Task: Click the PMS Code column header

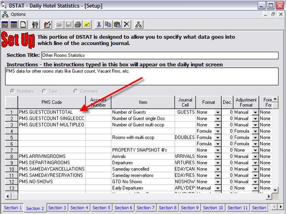Action: pos(51,102)
